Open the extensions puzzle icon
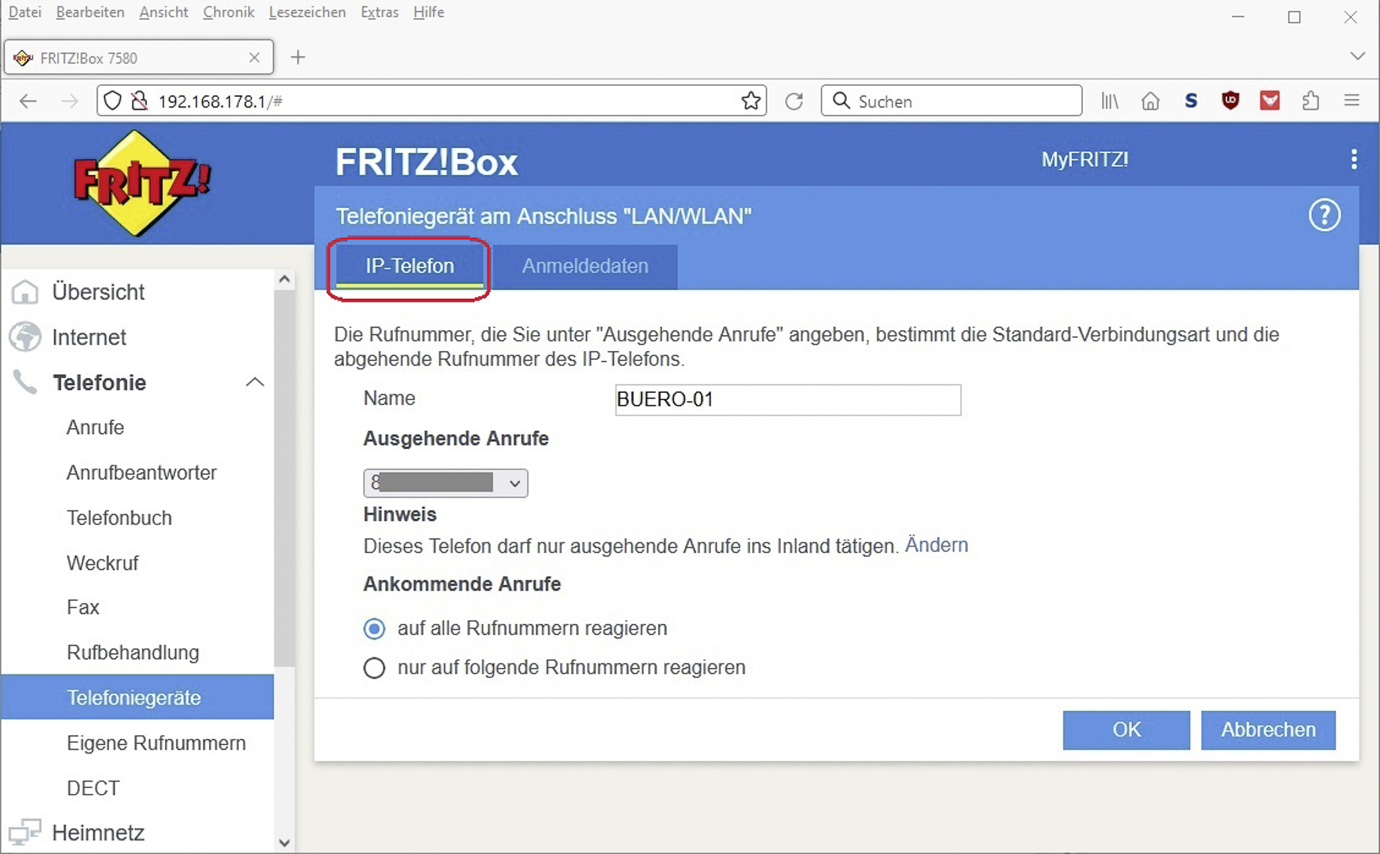 (1311, 101)
